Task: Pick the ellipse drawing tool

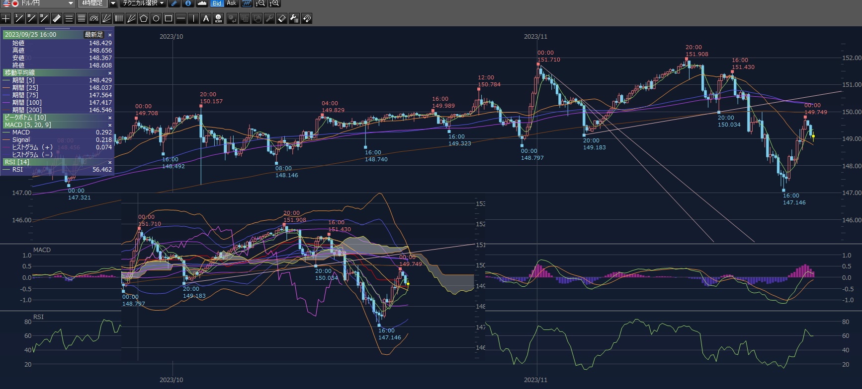Action: point(156,19)
